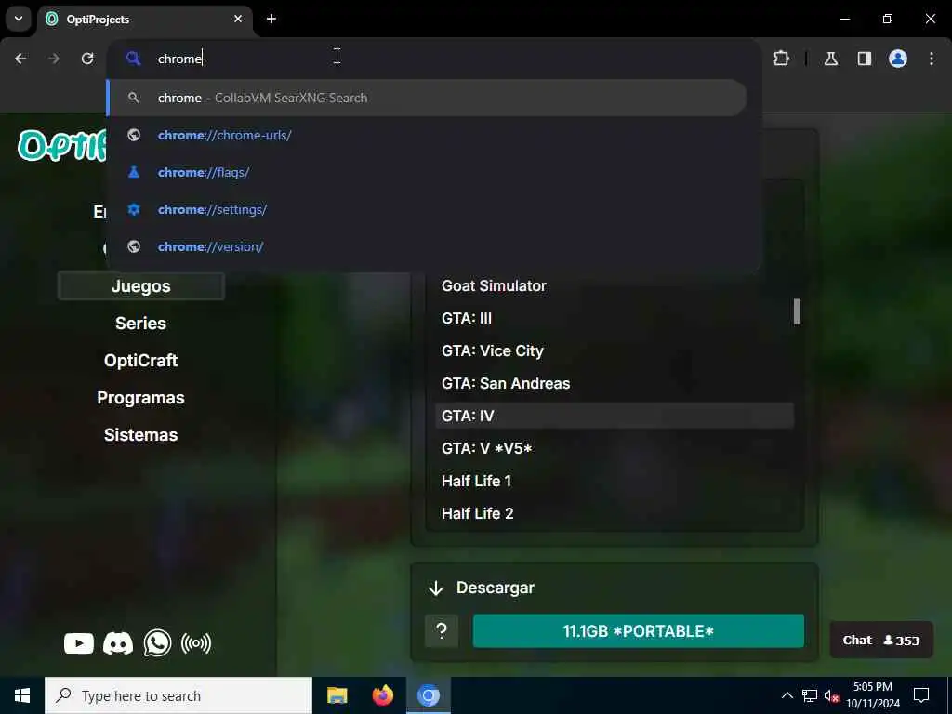Screen dimensions: 952x714
Task: Click the 'Type here to search' taskbar box
Action: point(178,695)
